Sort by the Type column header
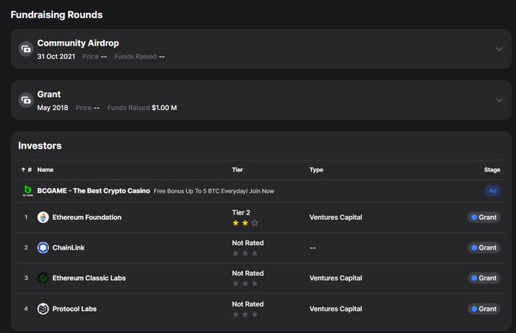Image resolution: width=516 pixels, height=333 pixels. [316, 170]
